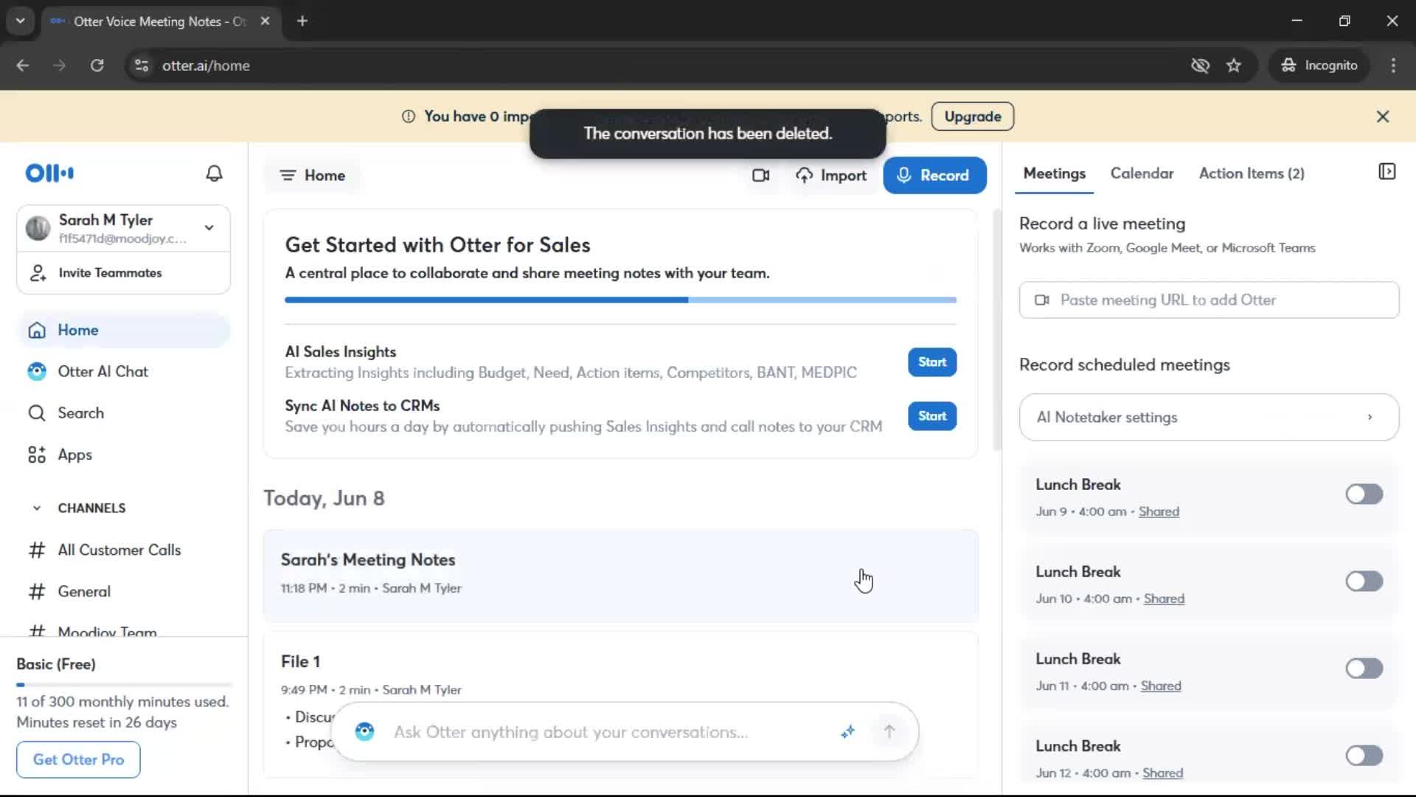The height and width of the screenshot is (797, 1416).
Task: Click the browser forward arrow
Action: 60,66
